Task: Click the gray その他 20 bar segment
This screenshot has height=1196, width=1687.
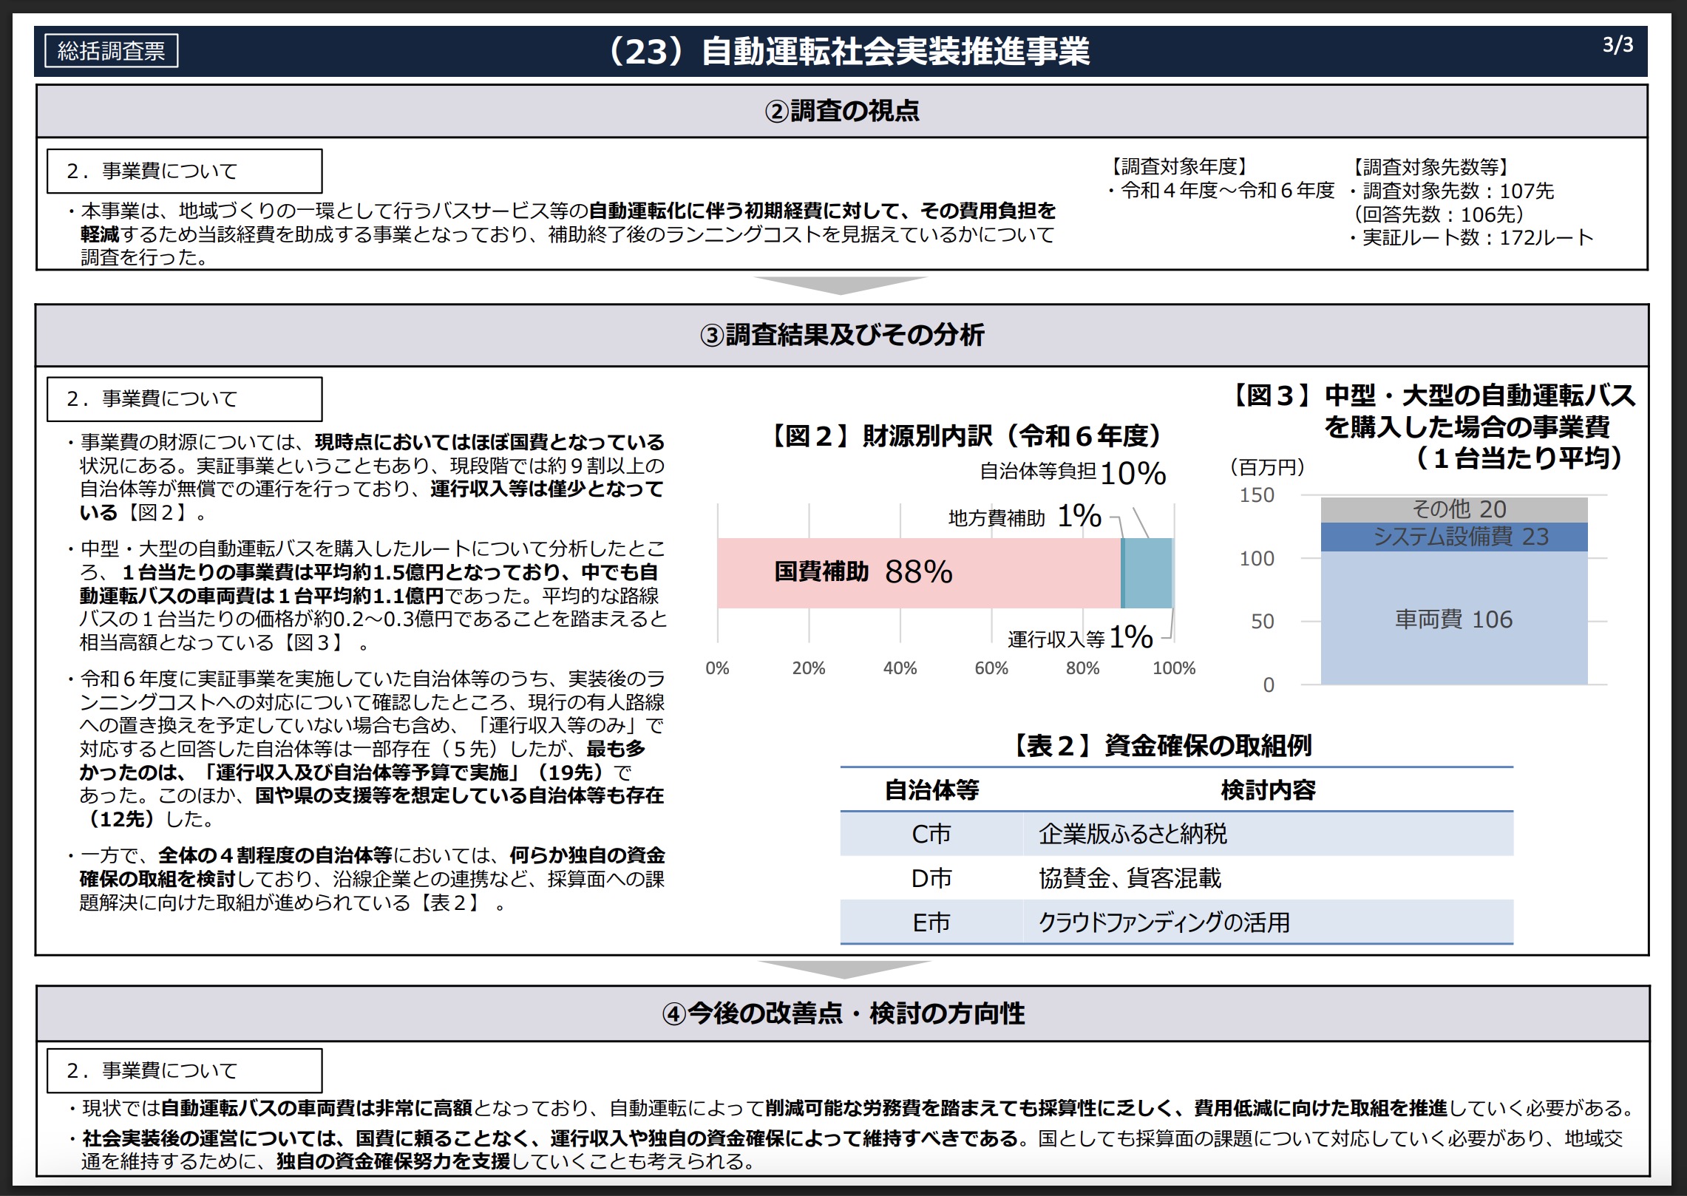Action: 1453,509
